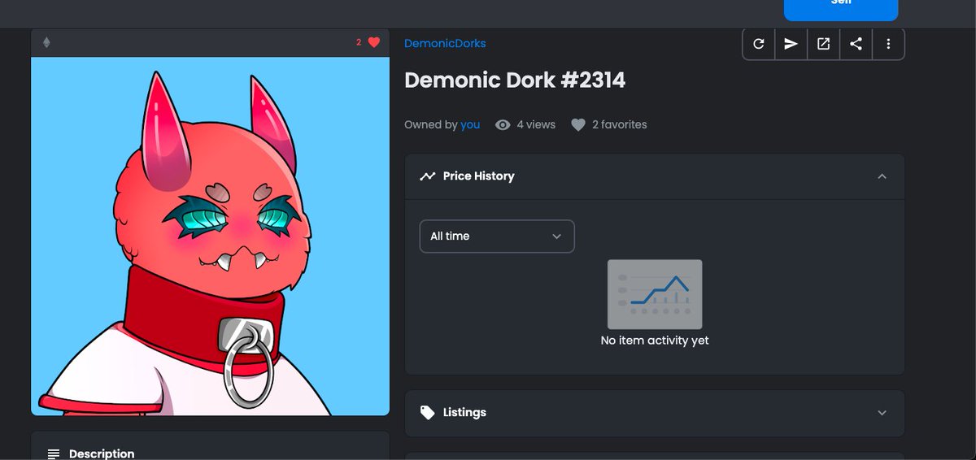Click the 'Price History' header label
The width and height of the screenshot is (976, 460).
tap(479, 176)
